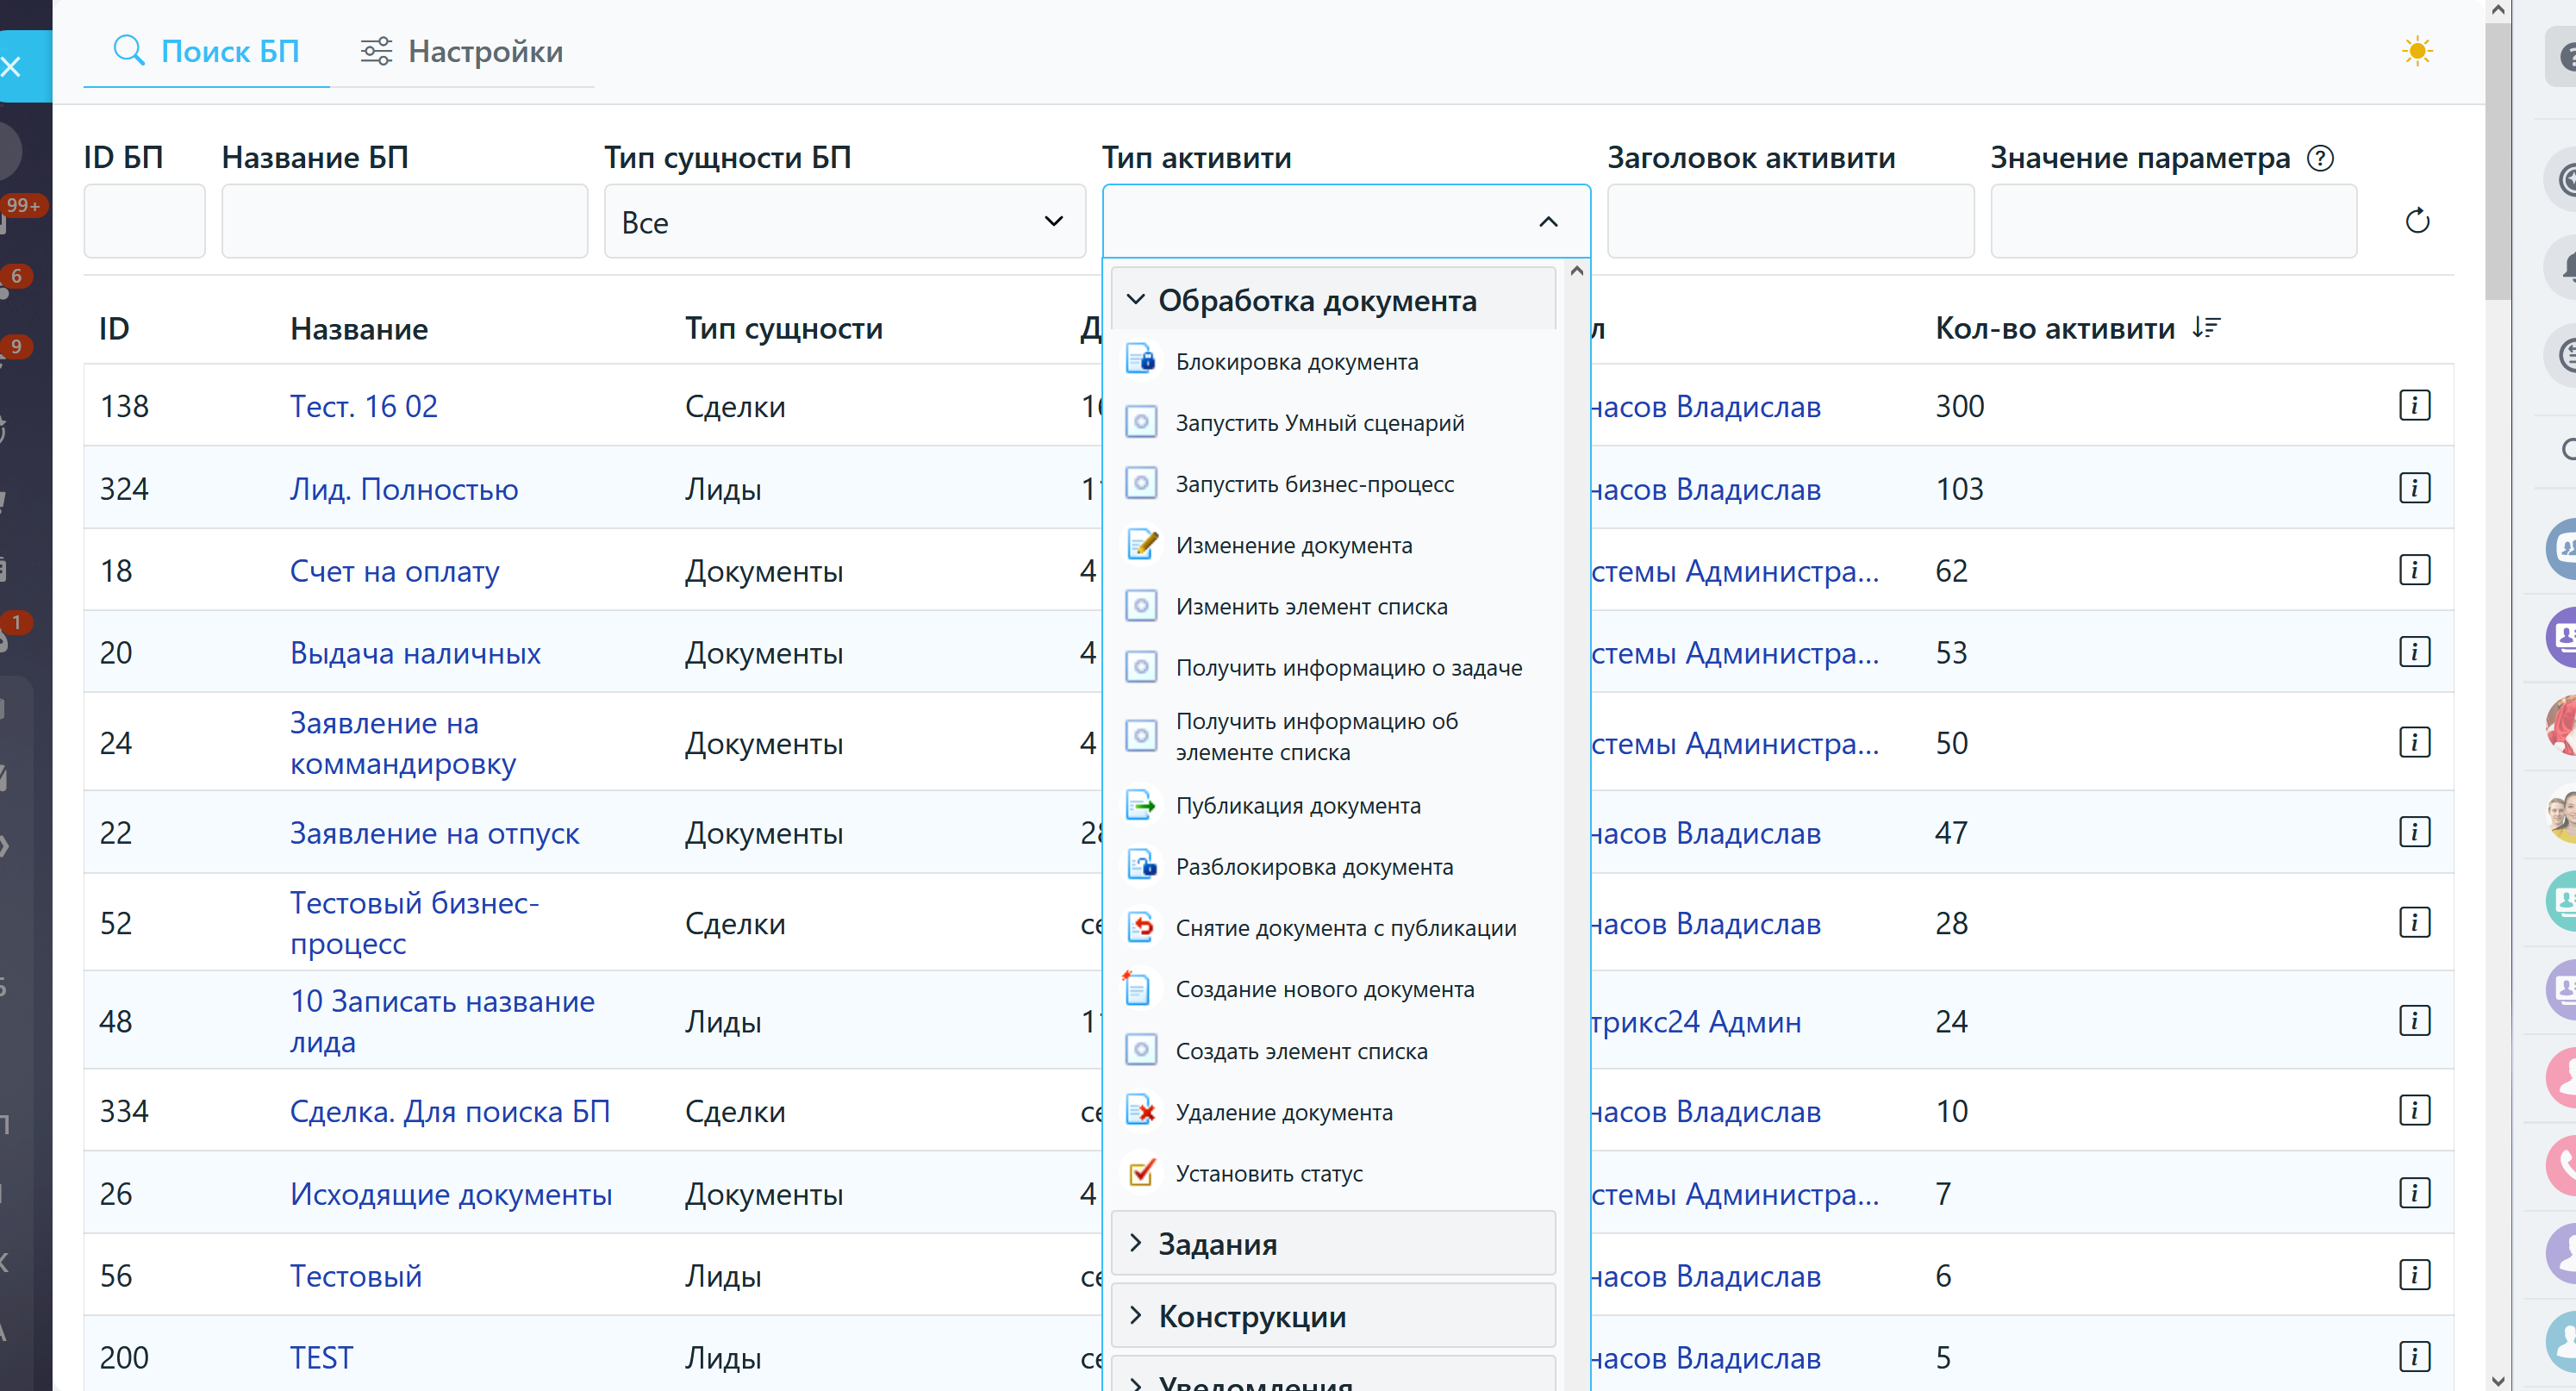The image size is (2576, 1391).
Task: Open the Тип сущности БП dropdown
Action: [843, 222]
